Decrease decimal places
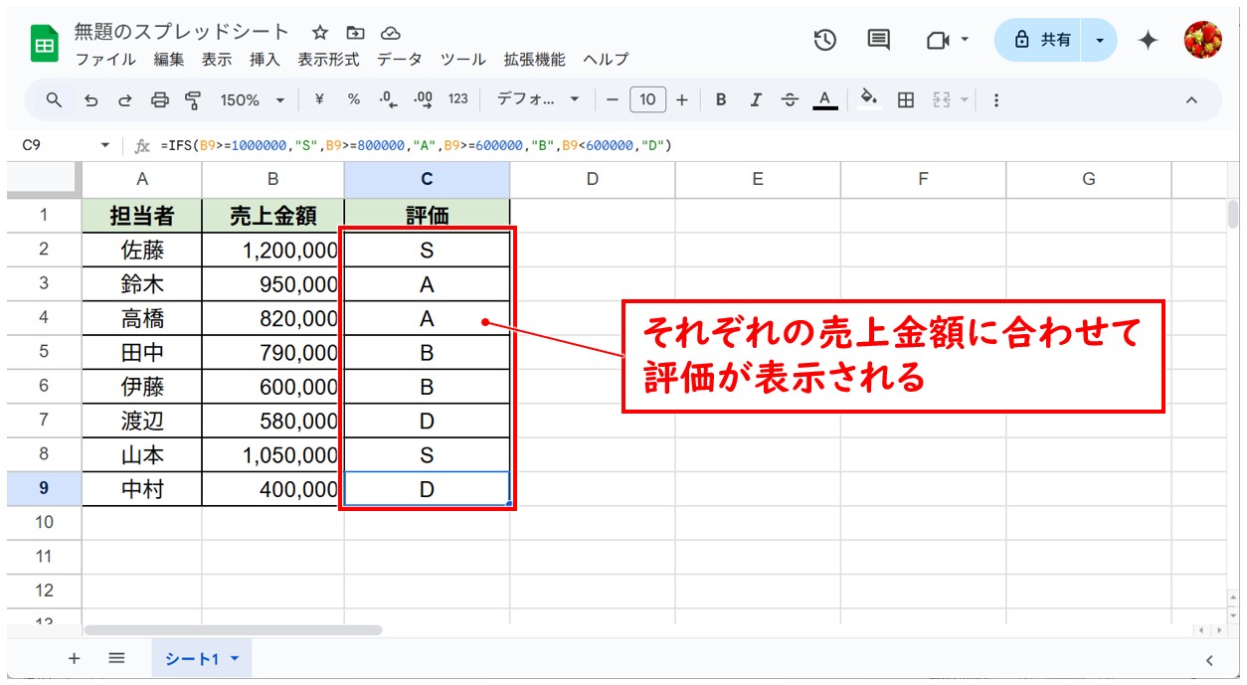 point(389,99)
